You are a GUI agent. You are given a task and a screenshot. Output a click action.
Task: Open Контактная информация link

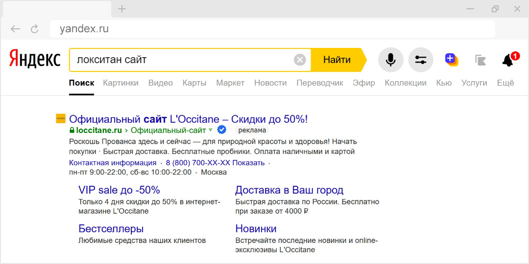click(113, 163)
